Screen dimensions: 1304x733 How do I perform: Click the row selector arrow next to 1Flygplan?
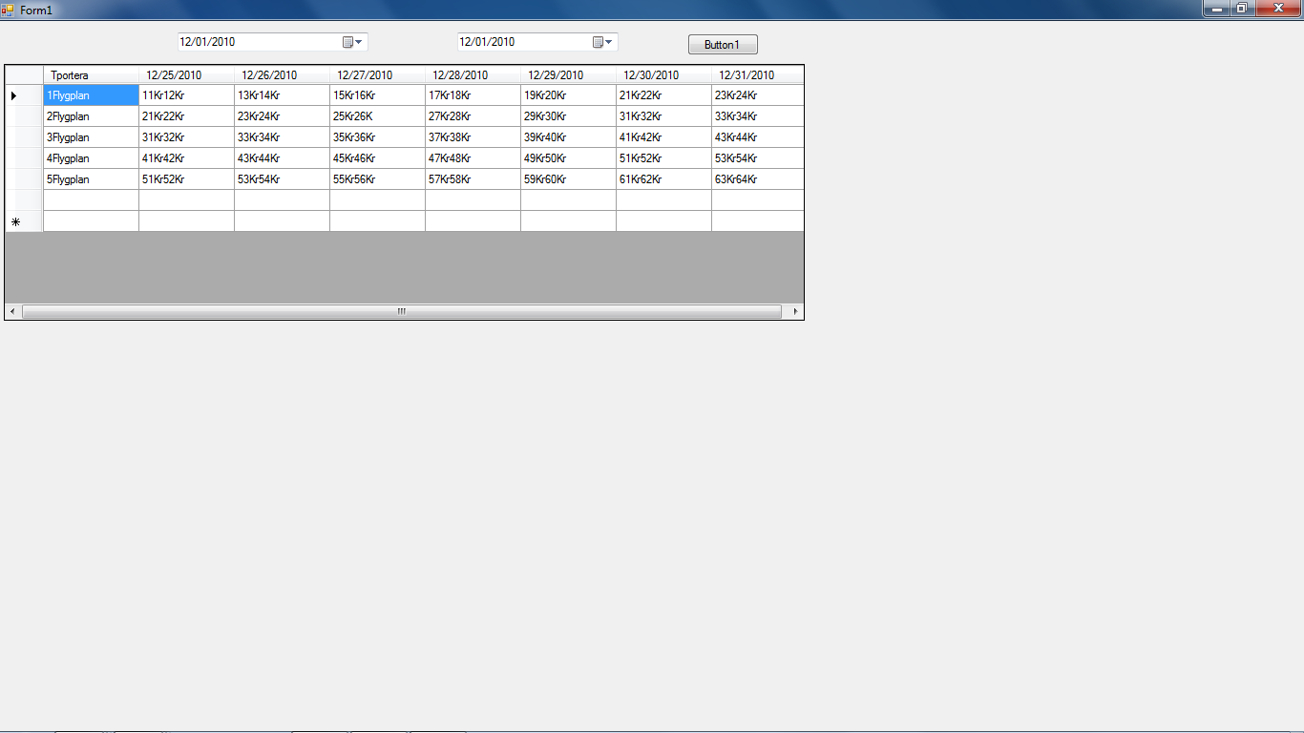tap(14, 94)
